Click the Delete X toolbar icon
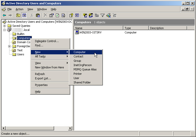This screenshot has height=137, width=196. click(x=45, y=15)
